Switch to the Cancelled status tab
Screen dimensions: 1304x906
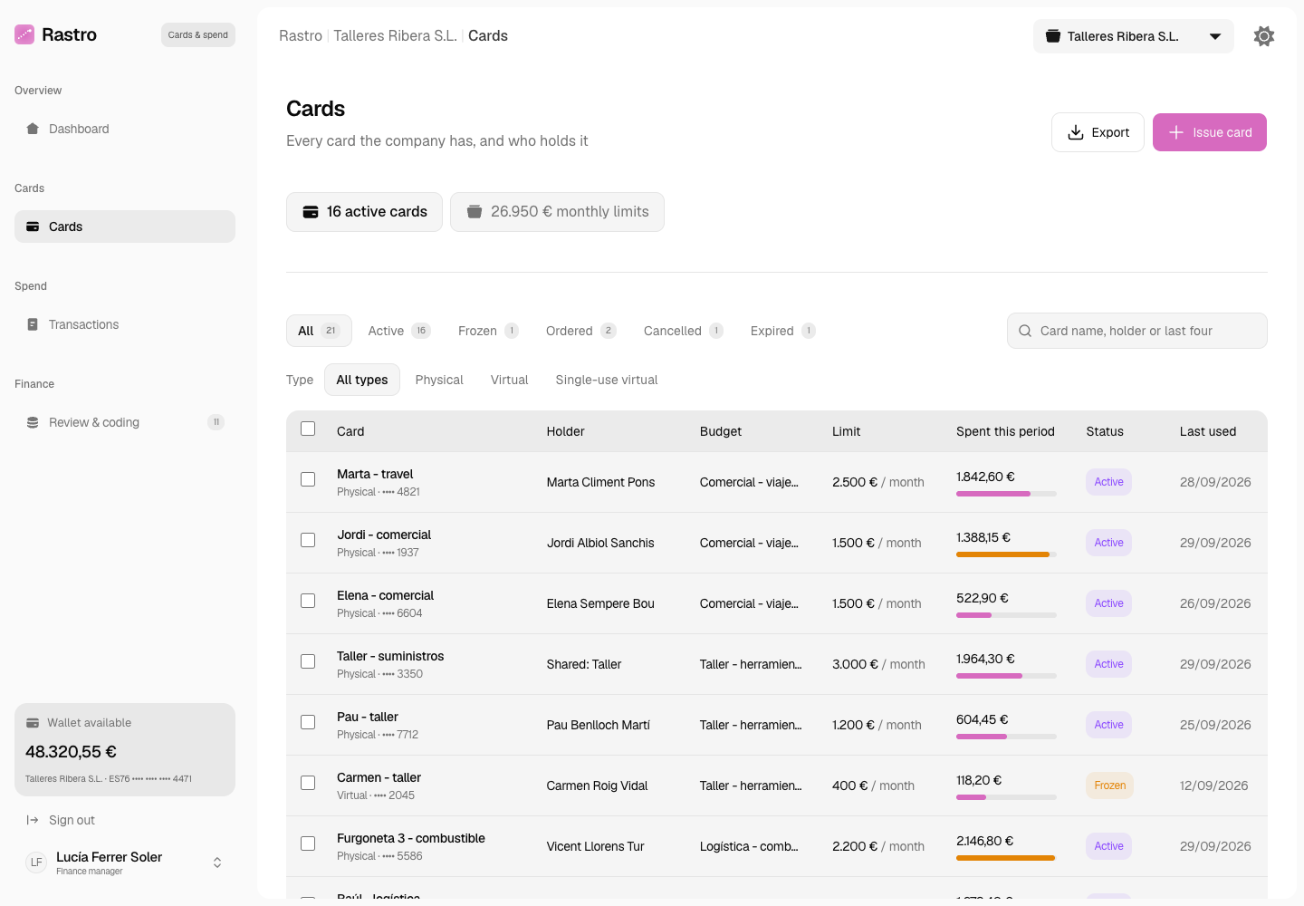(684, 331)
